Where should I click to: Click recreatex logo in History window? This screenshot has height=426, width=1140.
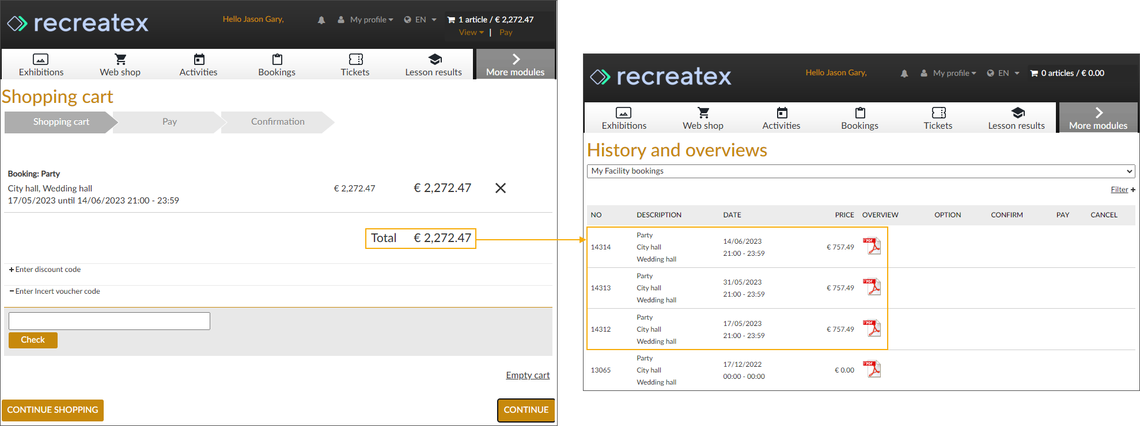click(661, 76)
